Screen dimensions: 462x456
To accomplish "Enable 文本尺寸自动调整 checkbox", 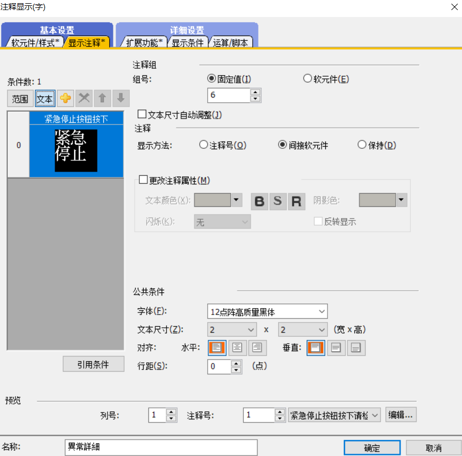I will point(142,114).
